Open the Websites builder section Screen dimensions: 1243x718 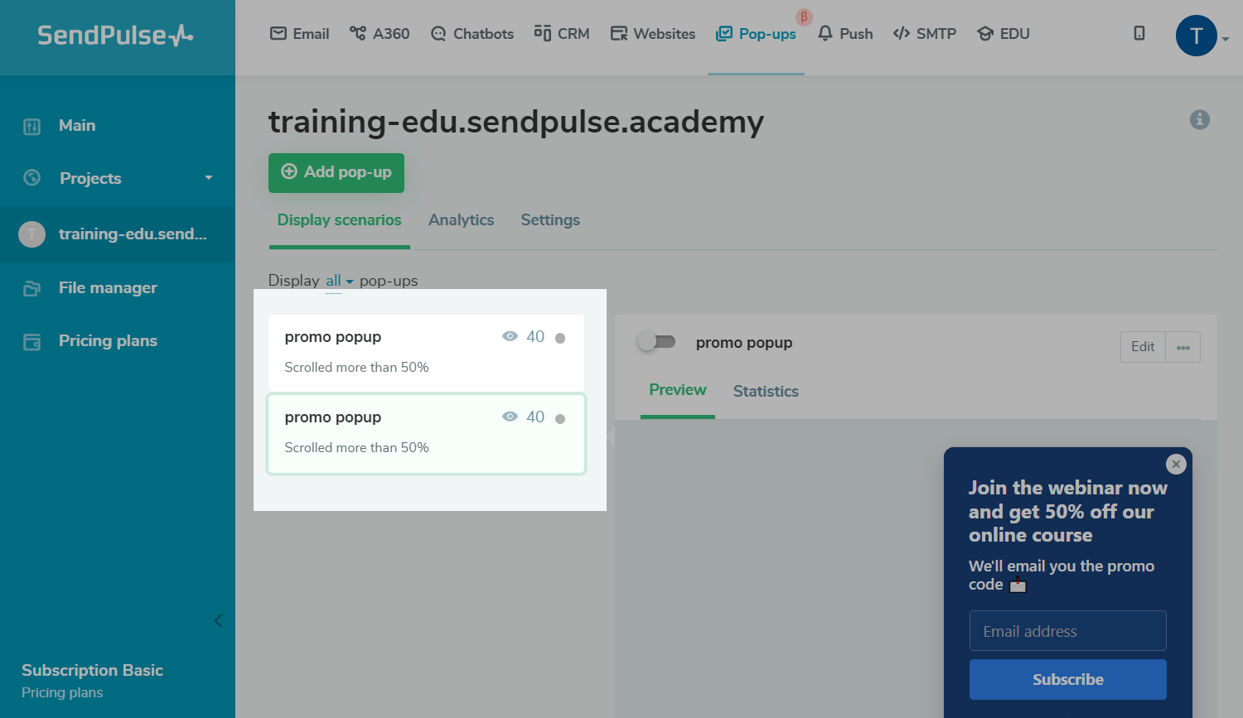point(653,34)
